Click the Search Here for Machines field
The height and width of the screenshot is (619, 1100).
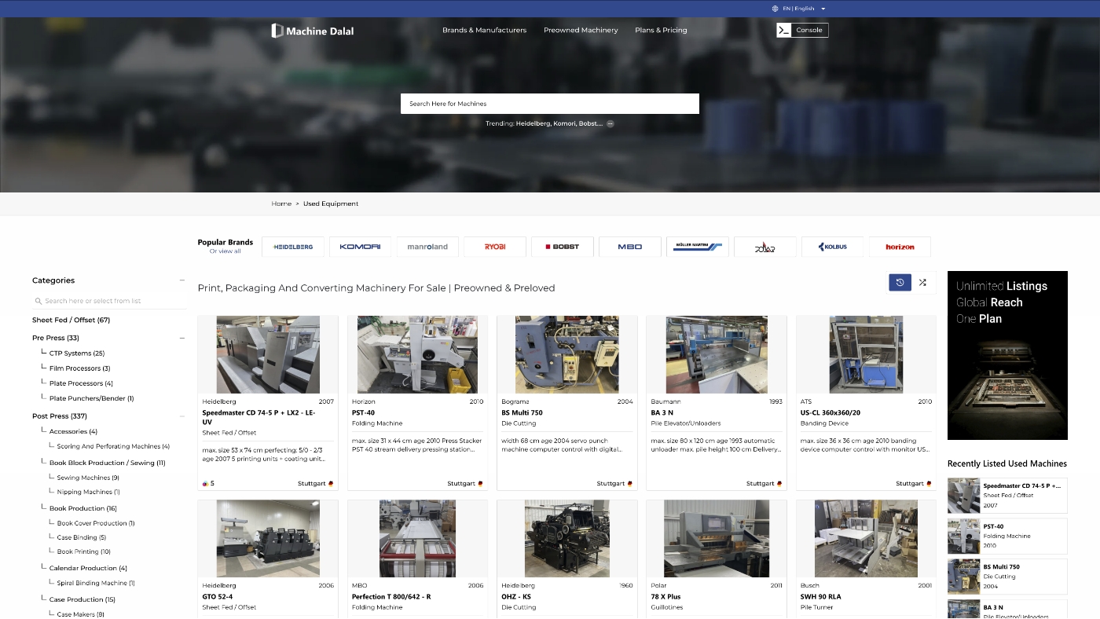[x=550, y=104]
